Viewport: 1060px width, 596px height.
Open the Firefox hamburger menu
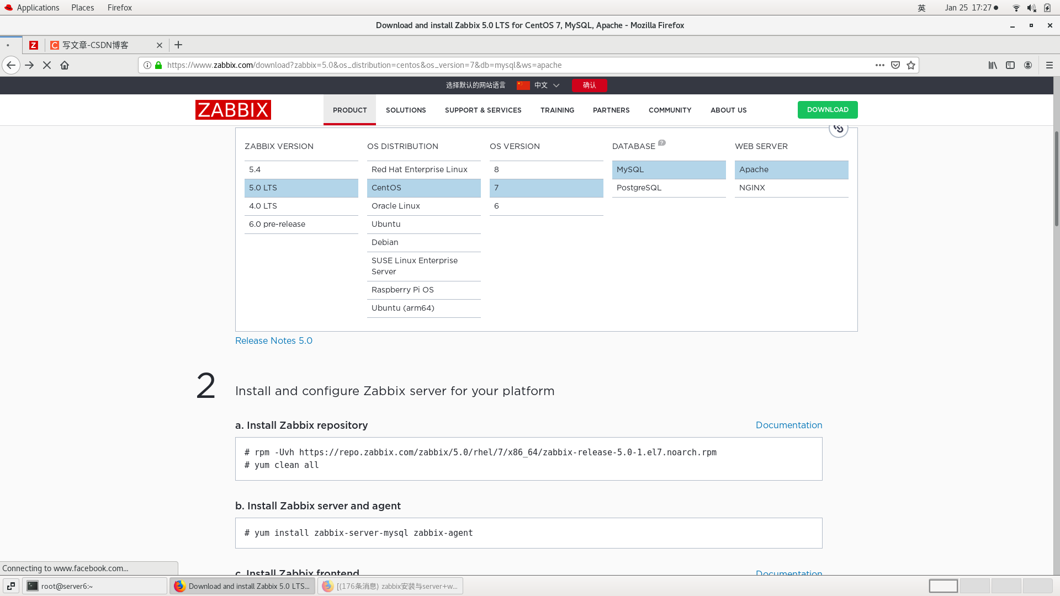(1050, 65)
